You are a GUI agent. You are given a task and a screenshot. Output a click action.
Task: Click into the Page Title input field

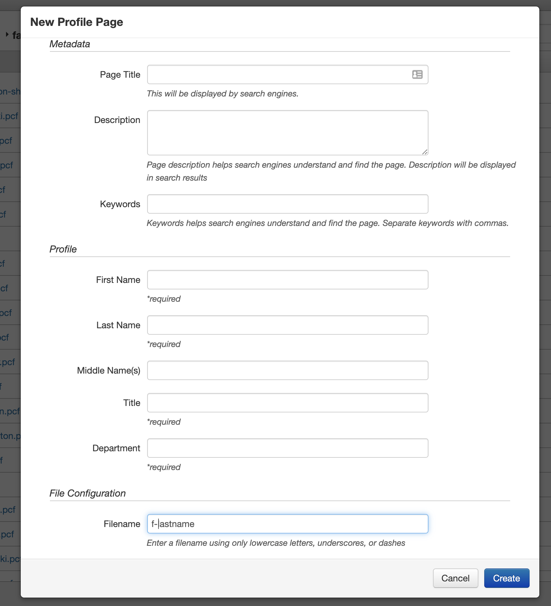(x=287, y=74)
